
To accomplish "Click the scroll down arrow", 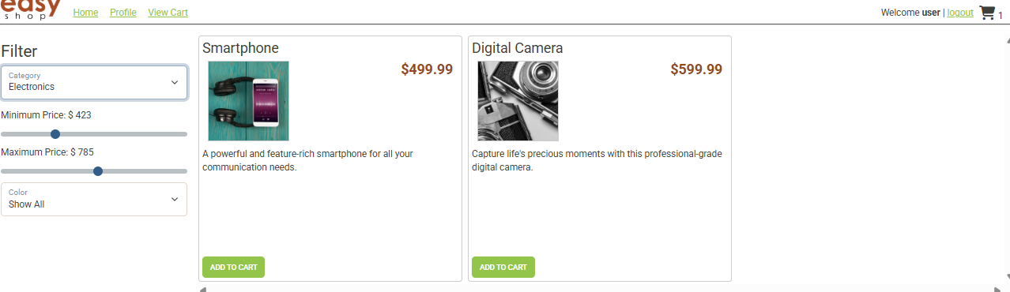I will click(x=1006, y=277).
